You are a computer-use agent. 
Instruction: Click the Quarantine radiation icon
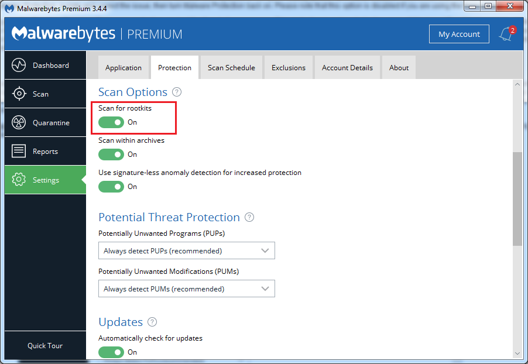click(19, 123)
